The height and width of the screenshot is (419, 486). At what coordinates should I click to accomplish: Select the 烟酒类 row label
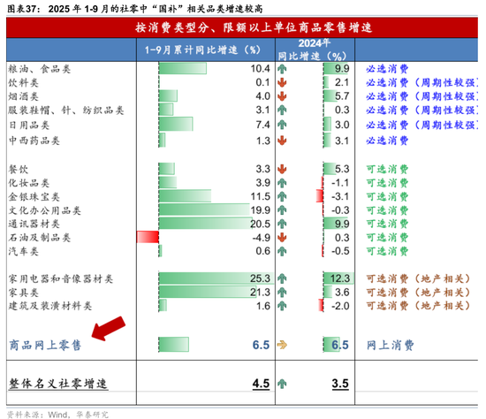(24, 96)
